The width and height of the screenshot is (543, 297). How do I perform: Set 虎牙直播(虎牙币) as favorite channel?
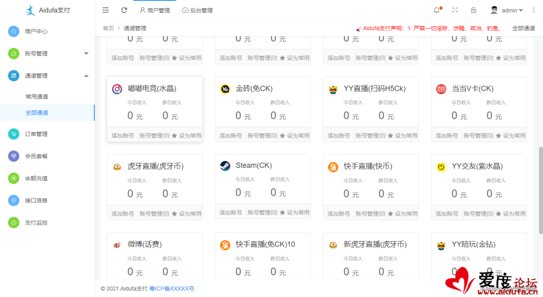click(x=186, y=213)
